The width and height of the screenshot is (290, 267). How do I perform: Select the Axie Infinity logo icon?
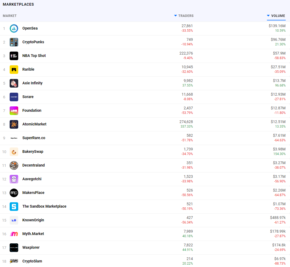click(14, 83)
